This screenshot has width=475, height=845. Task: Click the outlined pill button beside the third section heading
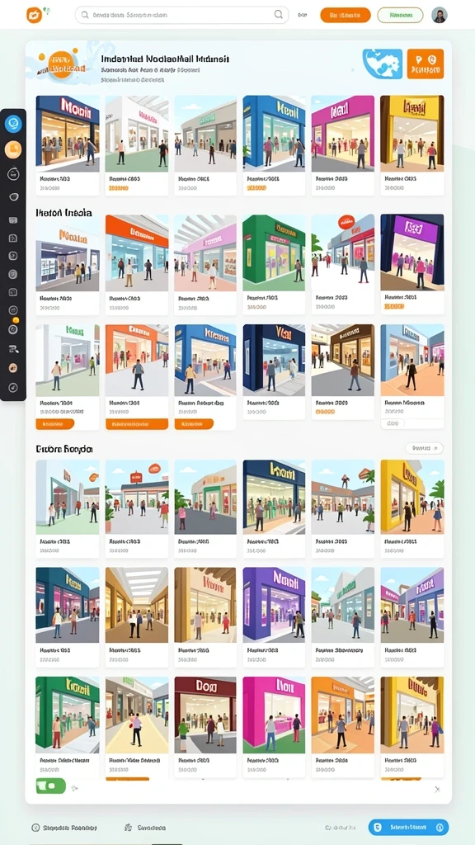(424, 448)
